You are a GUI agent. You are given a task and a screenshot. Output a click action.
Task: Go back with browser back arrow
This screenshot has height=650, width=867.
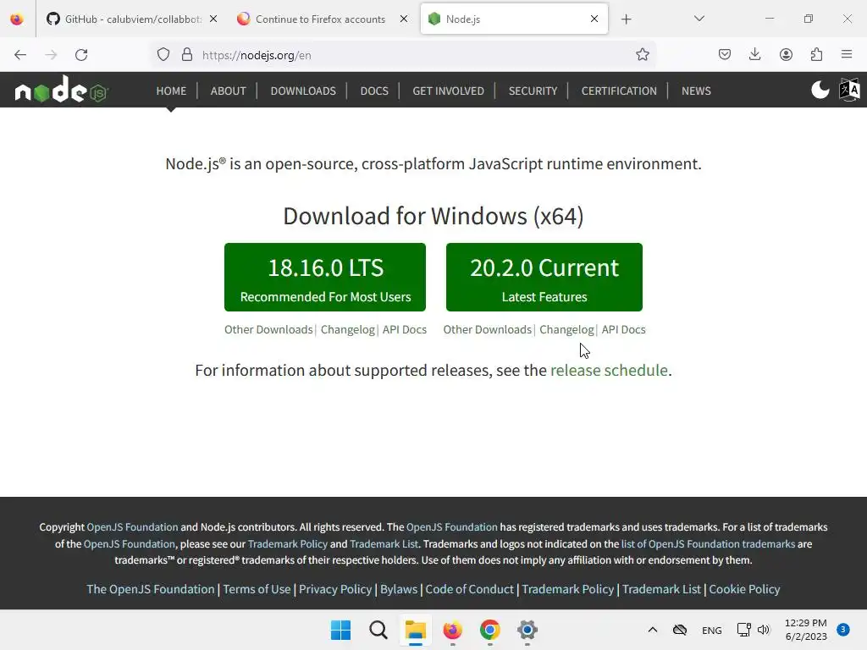[x=20, y=55]
